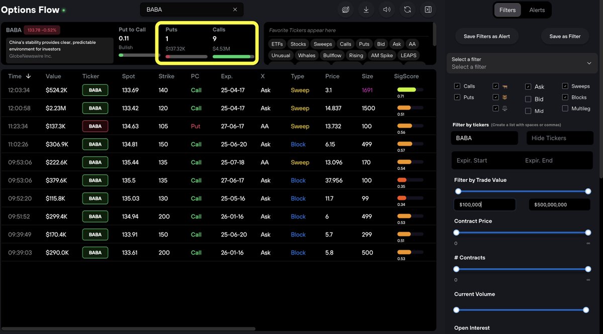Refresh the options flow feed
Image resolution: width=603 pixels, height=334 pixels.
tap(408, 10)
